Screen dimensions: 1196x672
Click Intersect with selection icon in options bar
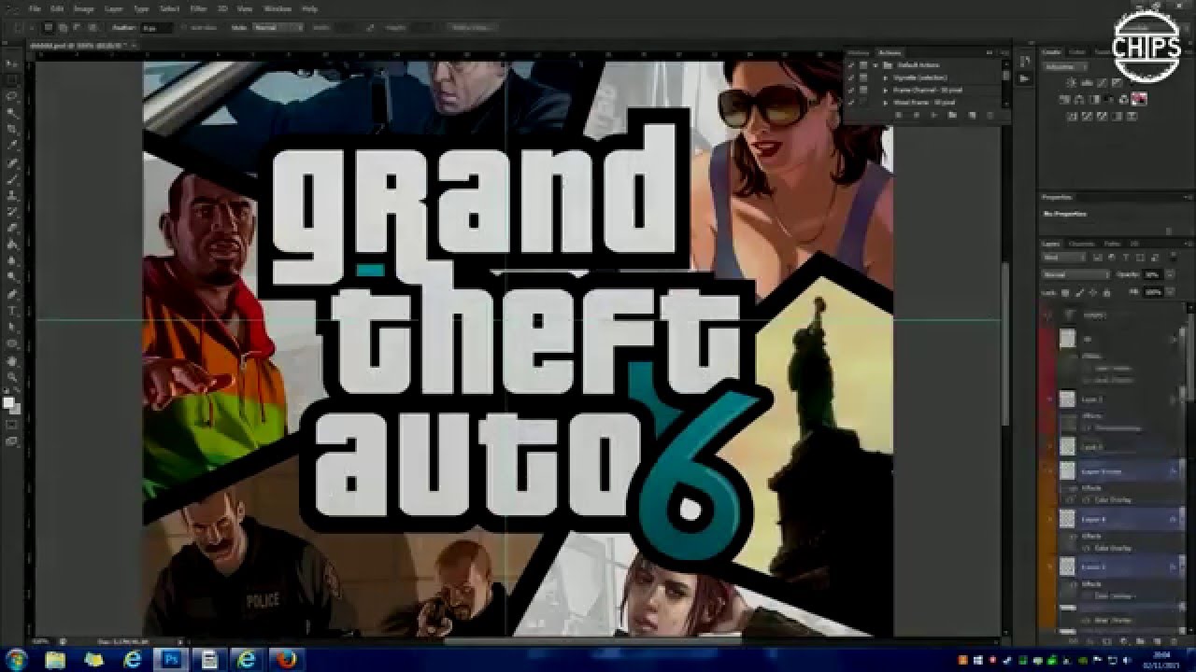tap(92, 27)
